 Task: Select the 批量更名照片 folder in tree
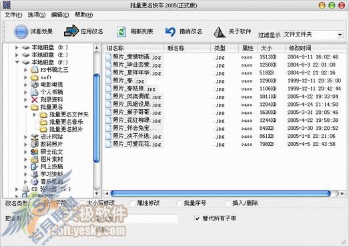point(65,129)
